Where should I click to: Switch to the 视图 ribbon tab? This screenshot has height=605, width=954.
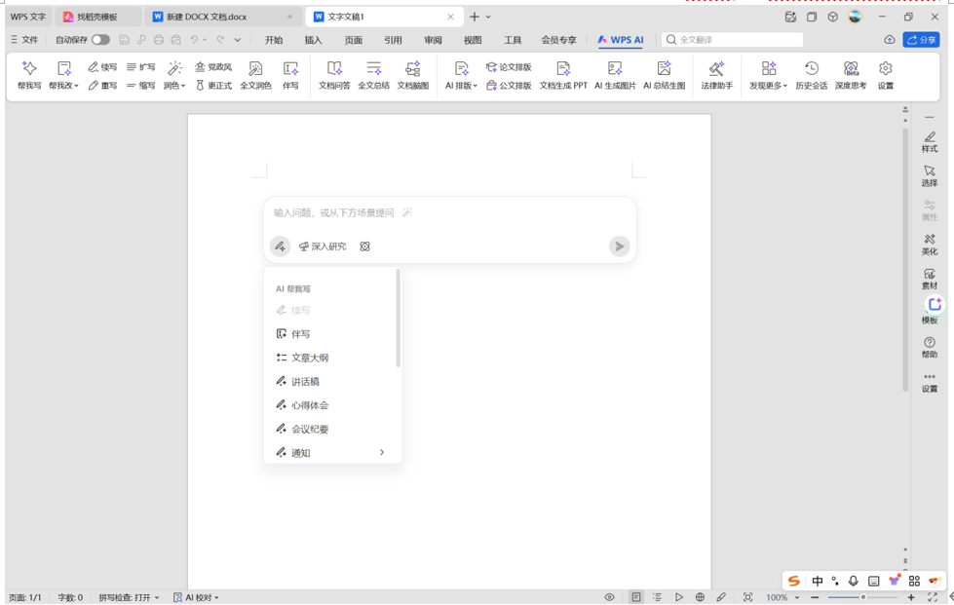click(473, 40)
